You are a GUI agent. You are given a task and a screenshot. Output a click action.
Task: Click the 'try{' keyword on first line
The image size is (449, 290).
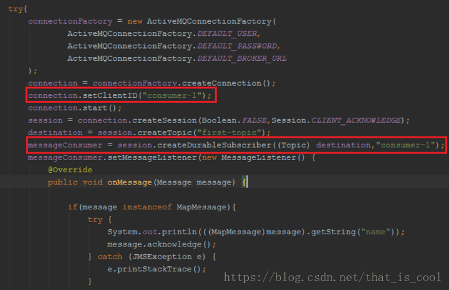[x=17, y=9]
